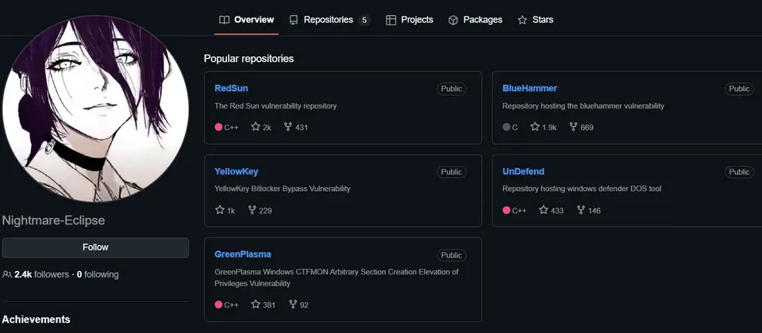The height and width of the screenshot is (333, 762).
Task: Click the Nightmare-Eclipse profile avatar
Action: click(x=95, y=109)
